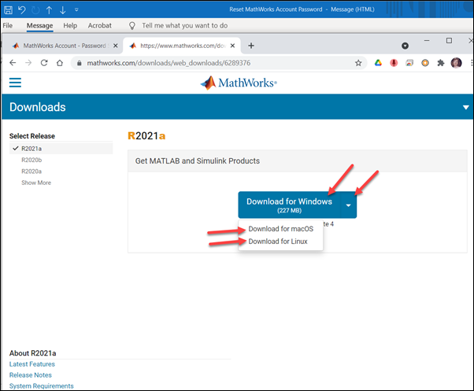Expand the Downloads banner dropdown arrow
The width and height of the screenshot is (474, 391).
(x=466, y=107)
